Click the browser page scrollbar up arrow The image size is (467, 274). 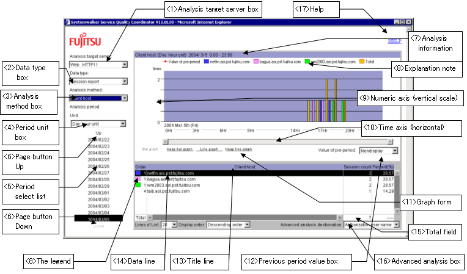pos(409,29)
